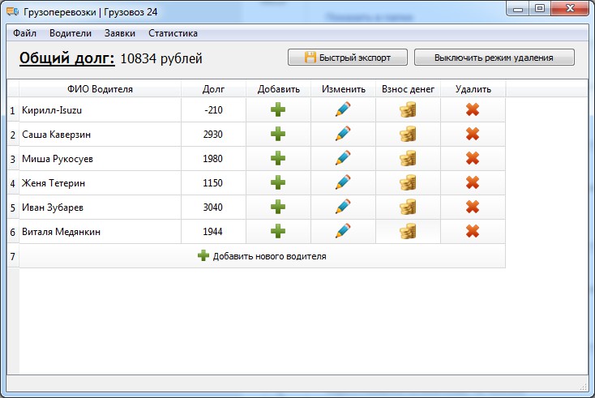Click the debt value 1944
The image size is (595, 398).
tap(213, 232)
